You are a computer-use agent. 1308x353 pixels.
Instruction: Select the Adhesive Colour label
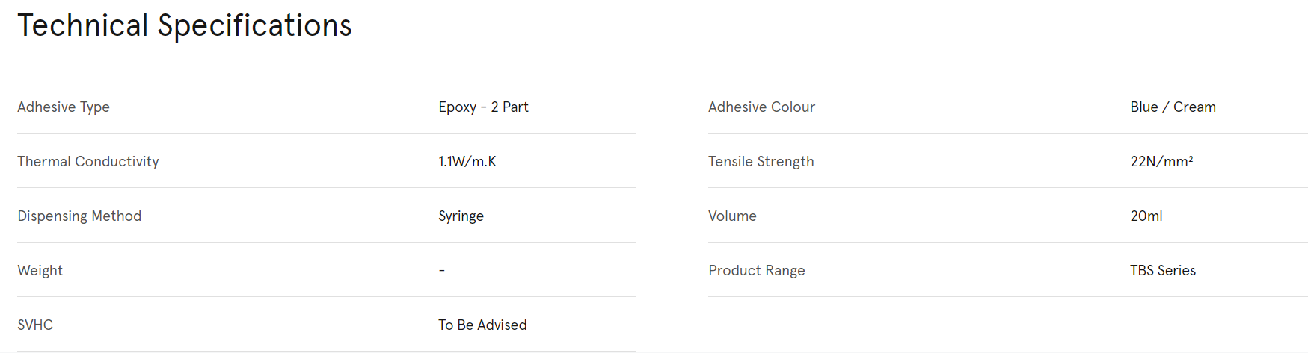tap(761, 107)
